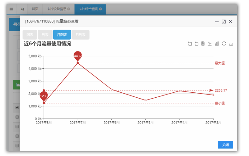The image size is (249, 156).
Task: Uncheck the checked row checkbox
Action: pyautogui.click(x=17, y=108)
